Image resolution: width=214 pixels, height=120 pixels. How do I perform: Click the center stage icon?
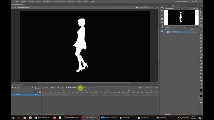[x=144, y=7]
